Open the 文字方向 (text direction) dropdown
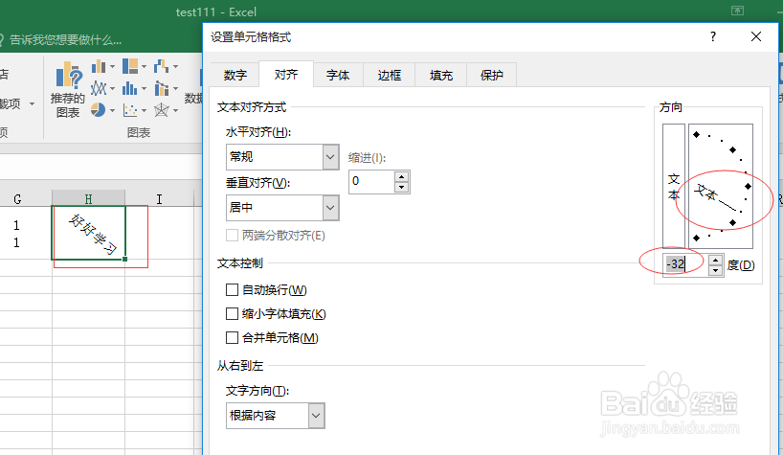 point(316,415)
